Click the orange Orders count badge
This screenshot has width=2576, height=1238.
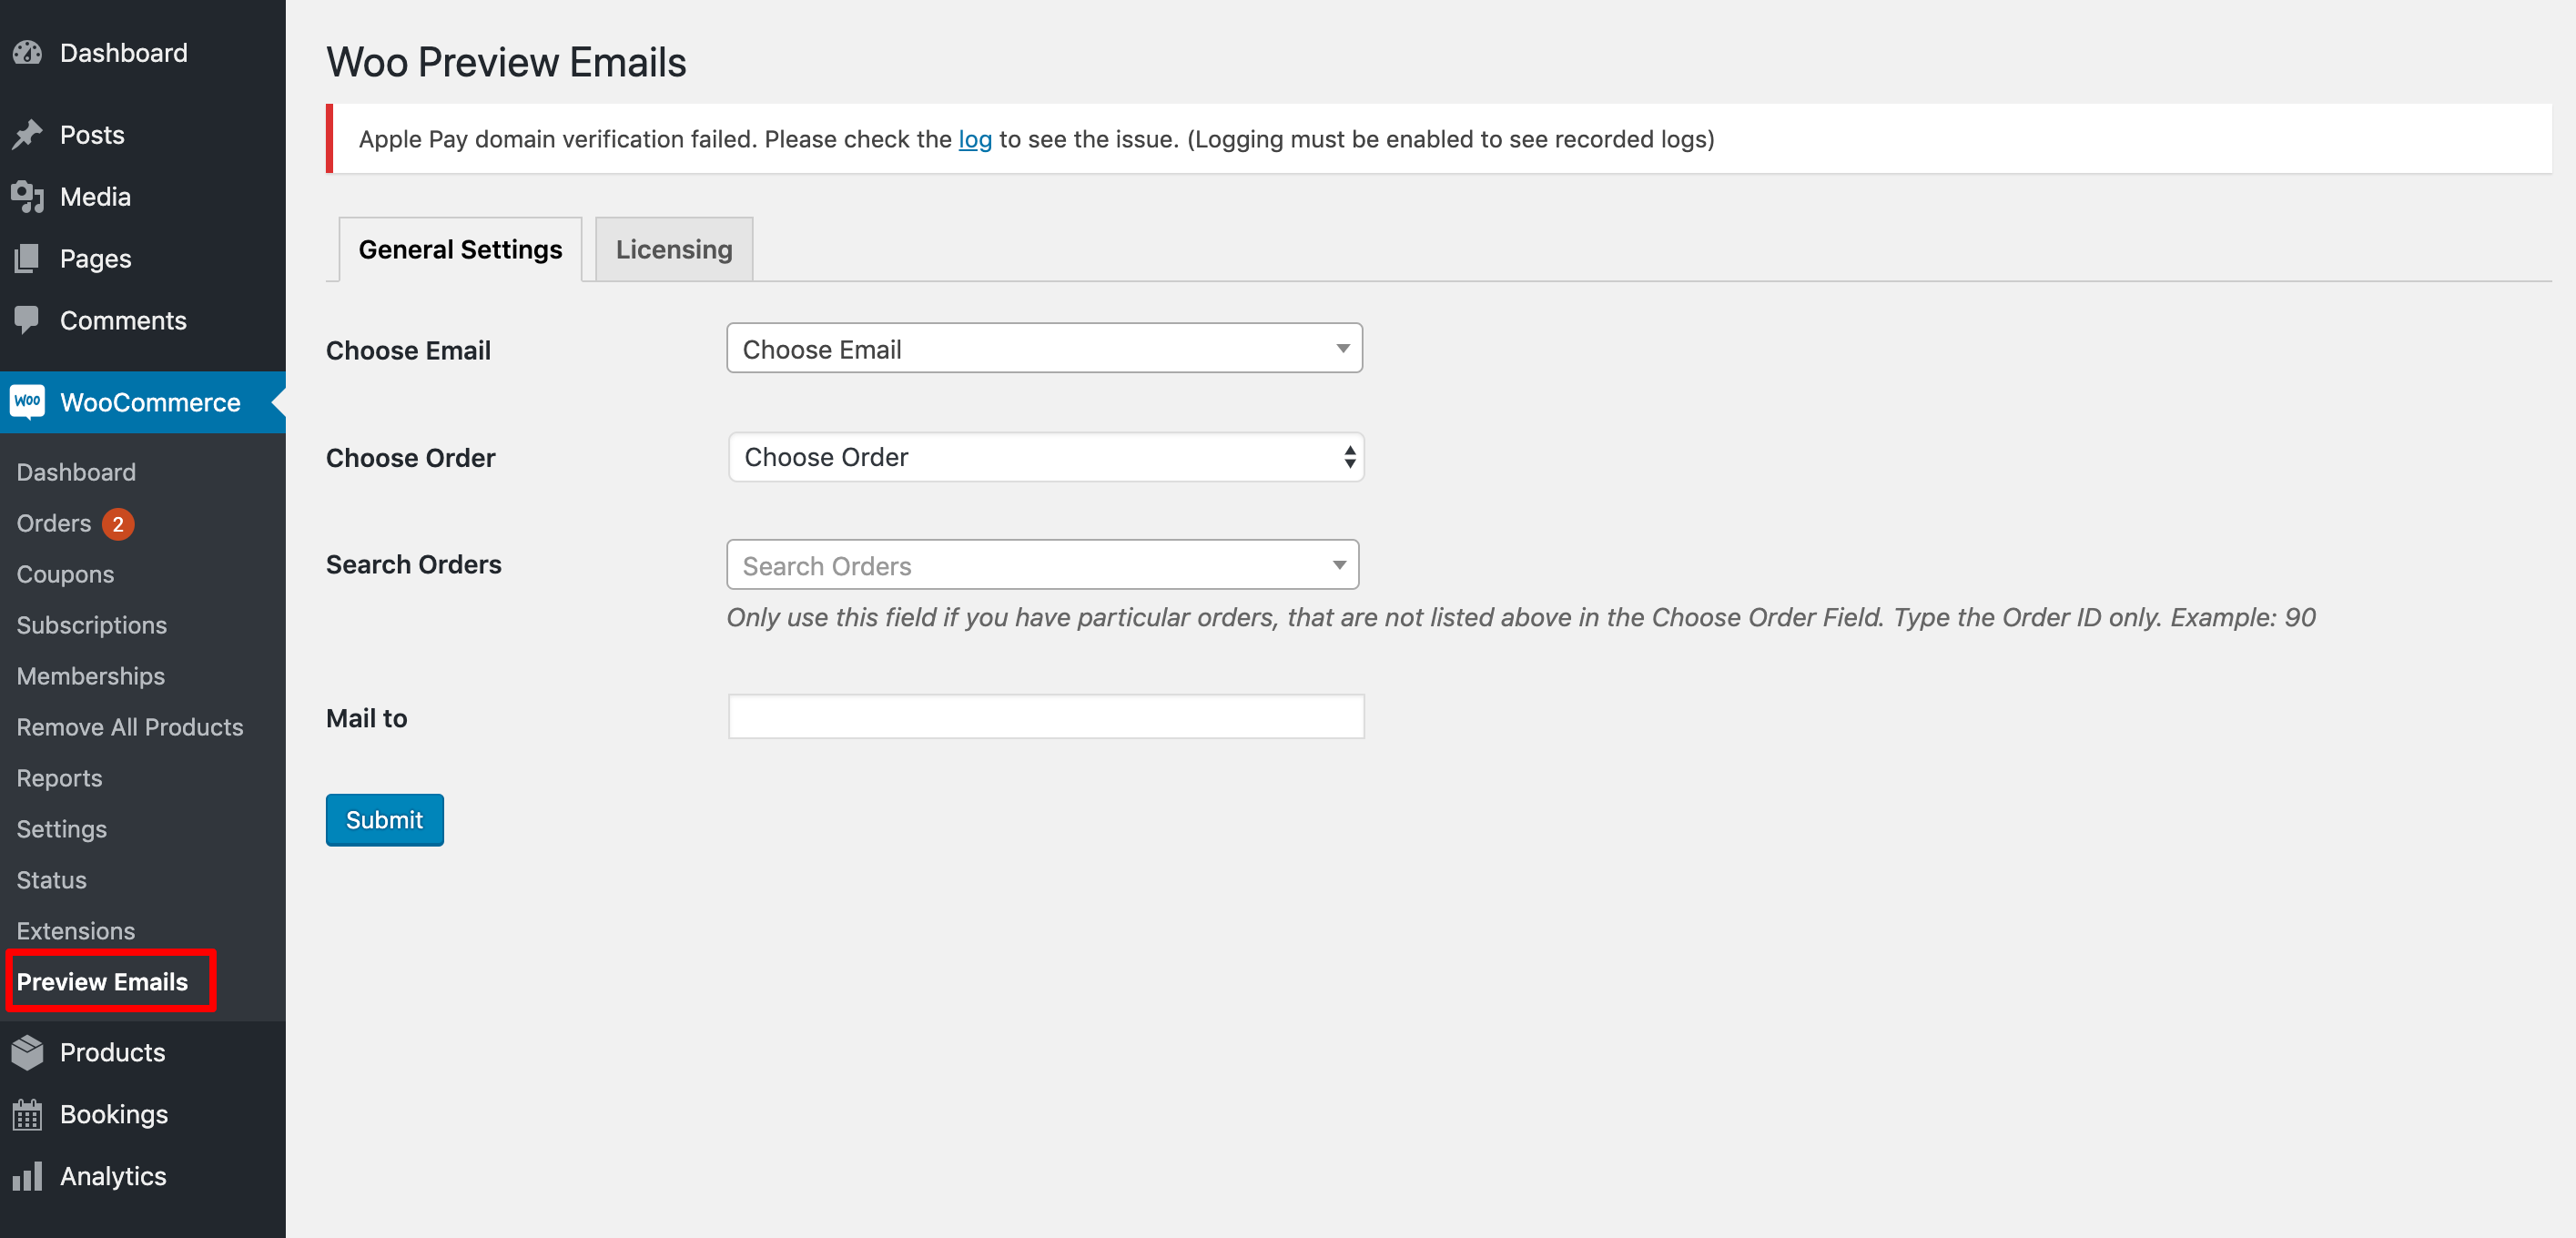point(118,524)
